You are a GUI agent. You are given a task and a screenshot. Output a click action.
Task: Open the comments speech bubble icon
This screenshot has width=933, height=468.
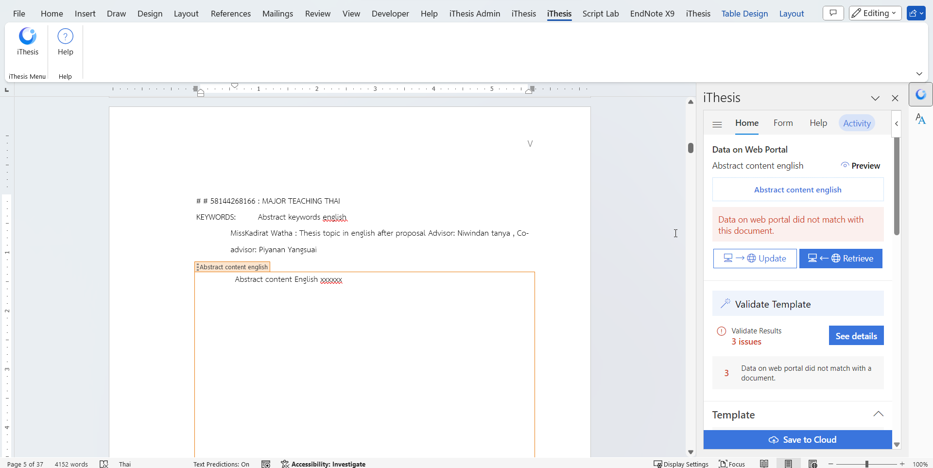[833, 13]
